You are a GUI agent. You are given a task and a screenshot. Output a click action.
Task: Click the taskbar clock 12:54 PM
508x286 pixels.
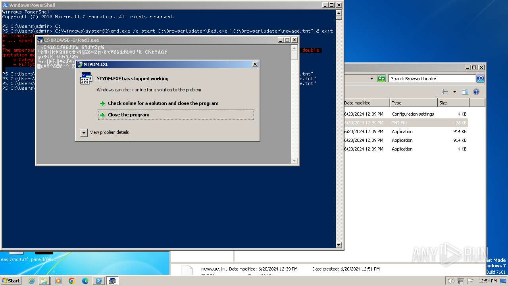tap(488, 281)
